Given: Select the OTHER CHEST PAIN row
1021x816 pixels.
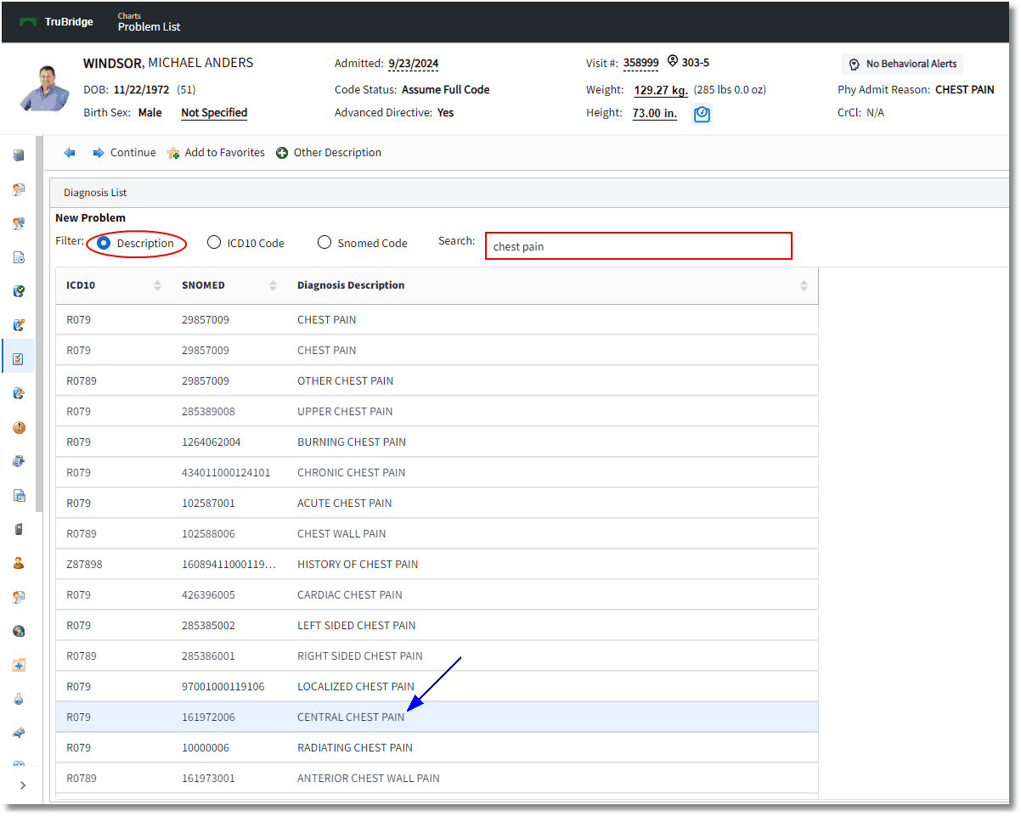Looking at the screenshot, I should [437, 380].
